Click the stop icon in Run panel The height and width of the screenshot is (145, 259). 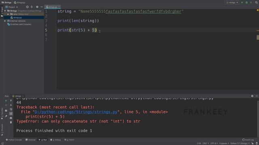(x=6, y=105)
